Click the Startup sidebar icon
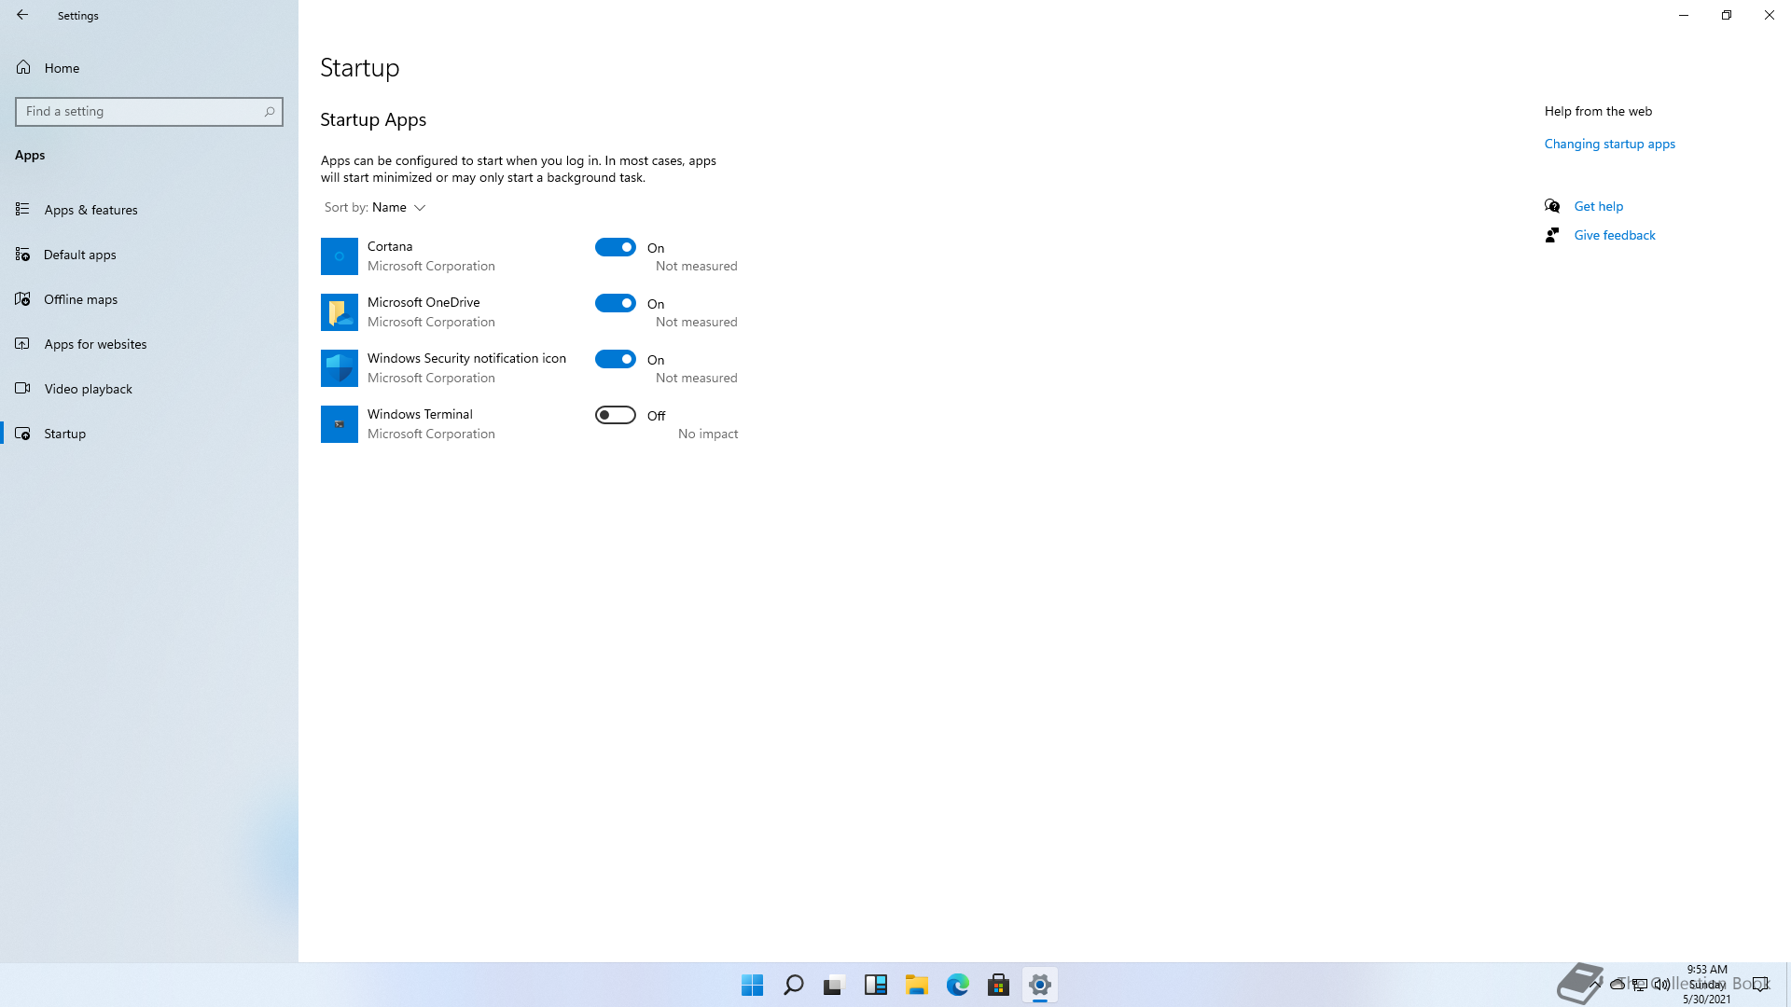 point(22,433)
